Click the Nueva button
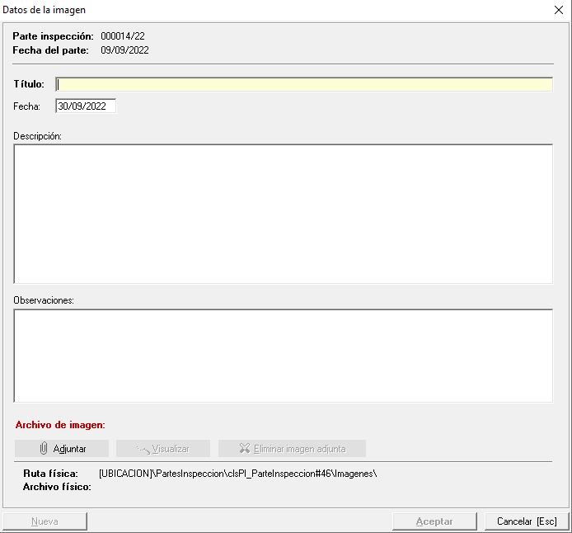 coord(45,521)
